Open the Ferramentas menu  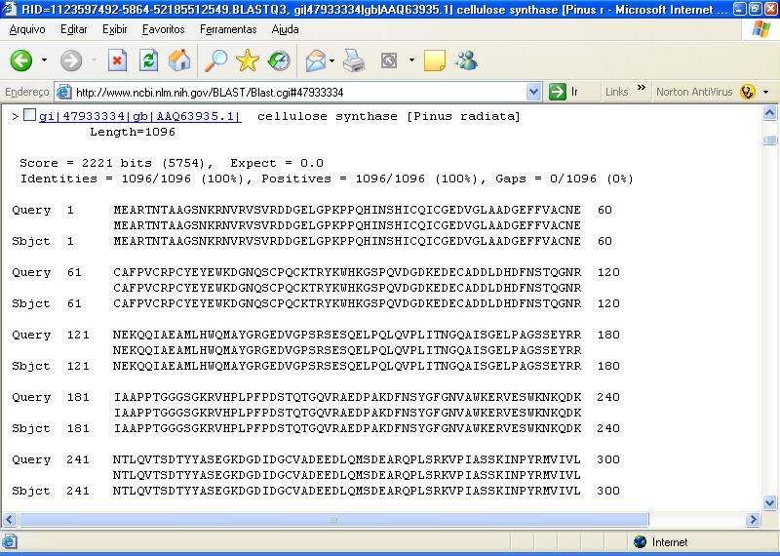click(228, 29)
